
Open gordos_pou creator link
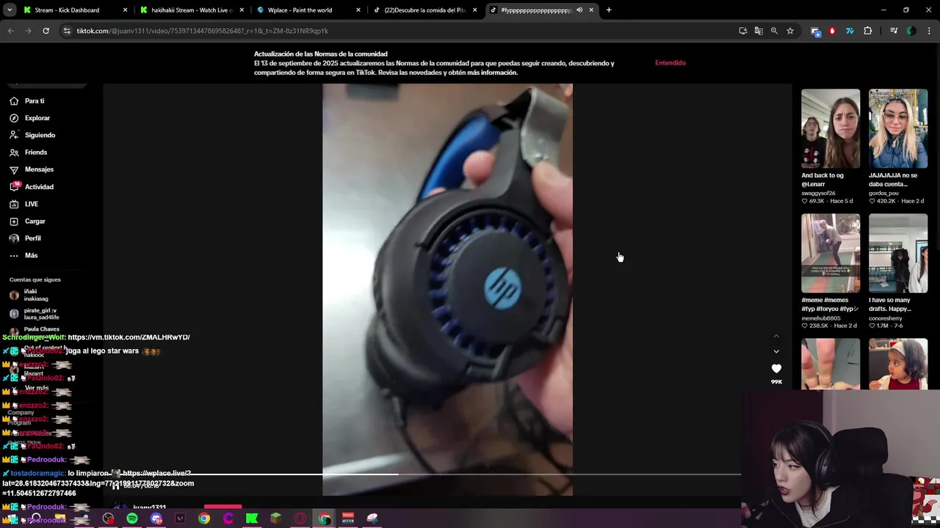click(883, 193)
